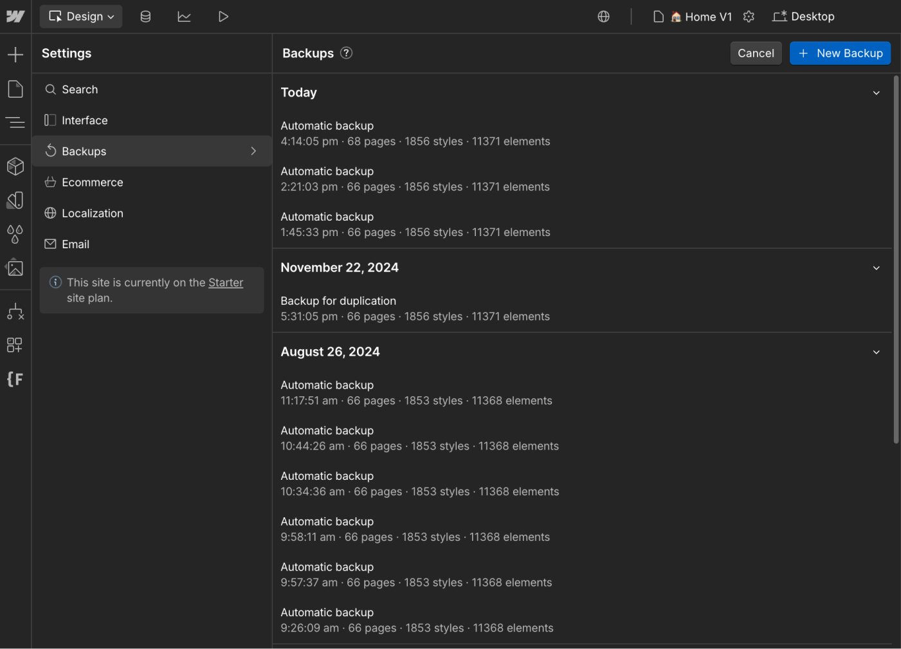Viewport: 901px width, 649px height.
Task: Open the CMS Collections panel
Action: (145, 16)
